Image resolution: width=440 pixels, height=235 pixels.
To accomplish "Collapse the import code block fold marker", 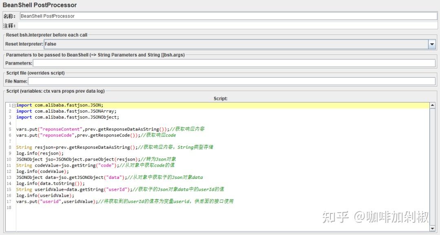I will click(x=13, y=105).
